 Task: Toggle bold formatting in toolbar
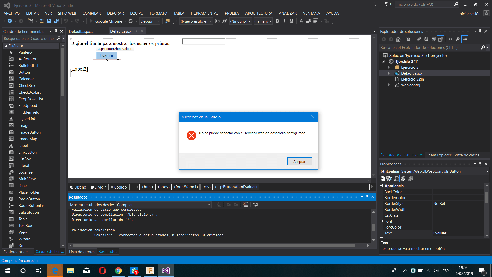(277, 21)
